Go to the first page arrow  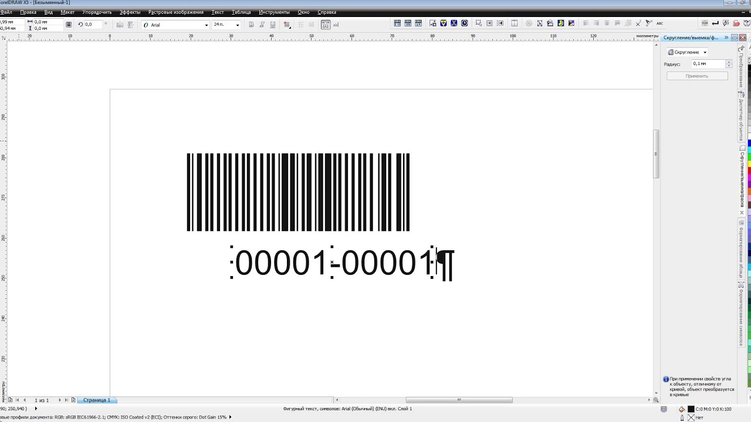17,400
